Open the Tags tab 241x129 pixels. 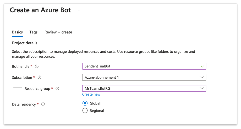click(33, 32)
